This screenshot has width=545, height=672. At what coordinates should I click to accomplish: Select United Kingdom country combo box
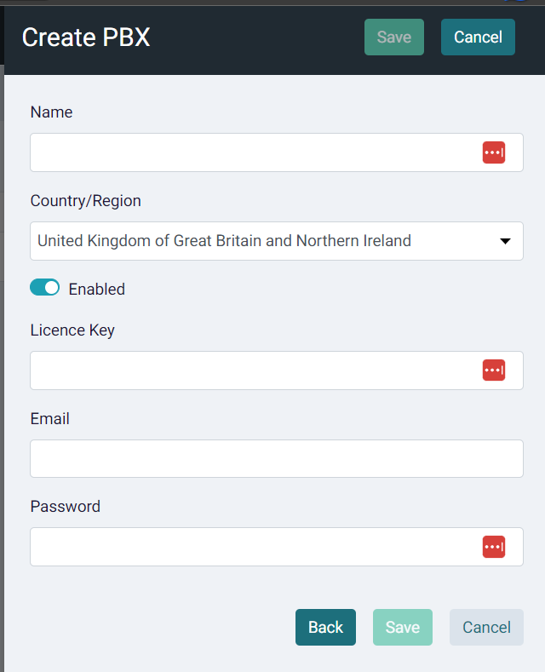[277, 241]
